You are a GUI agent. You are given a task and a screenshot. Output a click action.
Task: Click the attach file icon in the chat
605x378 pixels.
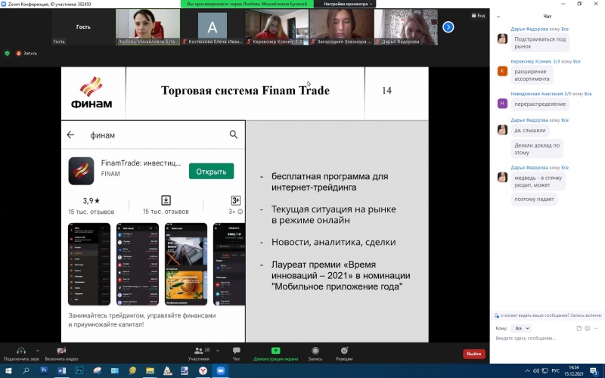579,328
